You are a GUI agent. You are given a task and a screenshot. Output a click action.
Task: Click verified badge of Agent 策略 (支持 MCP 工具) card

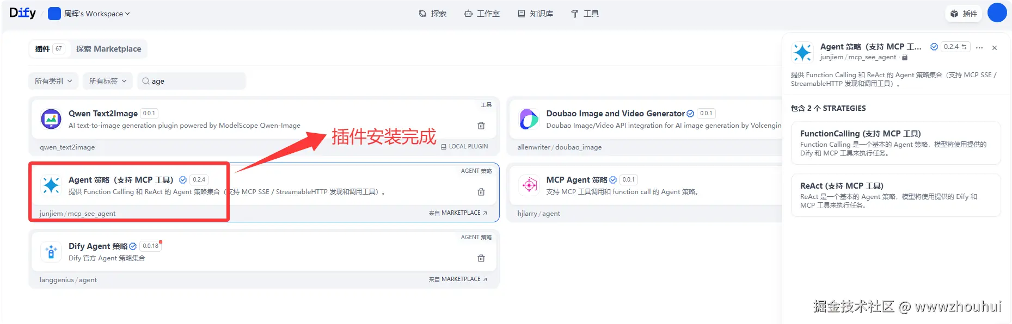coord(183,180)
